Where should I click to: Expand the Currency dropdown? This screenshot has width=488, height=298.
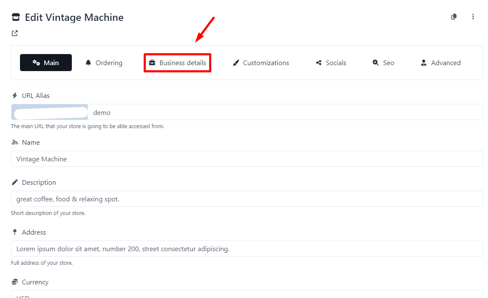(247, 295)
